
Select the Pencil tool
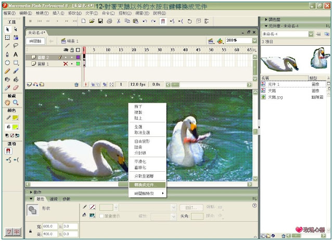click(7, 71)
